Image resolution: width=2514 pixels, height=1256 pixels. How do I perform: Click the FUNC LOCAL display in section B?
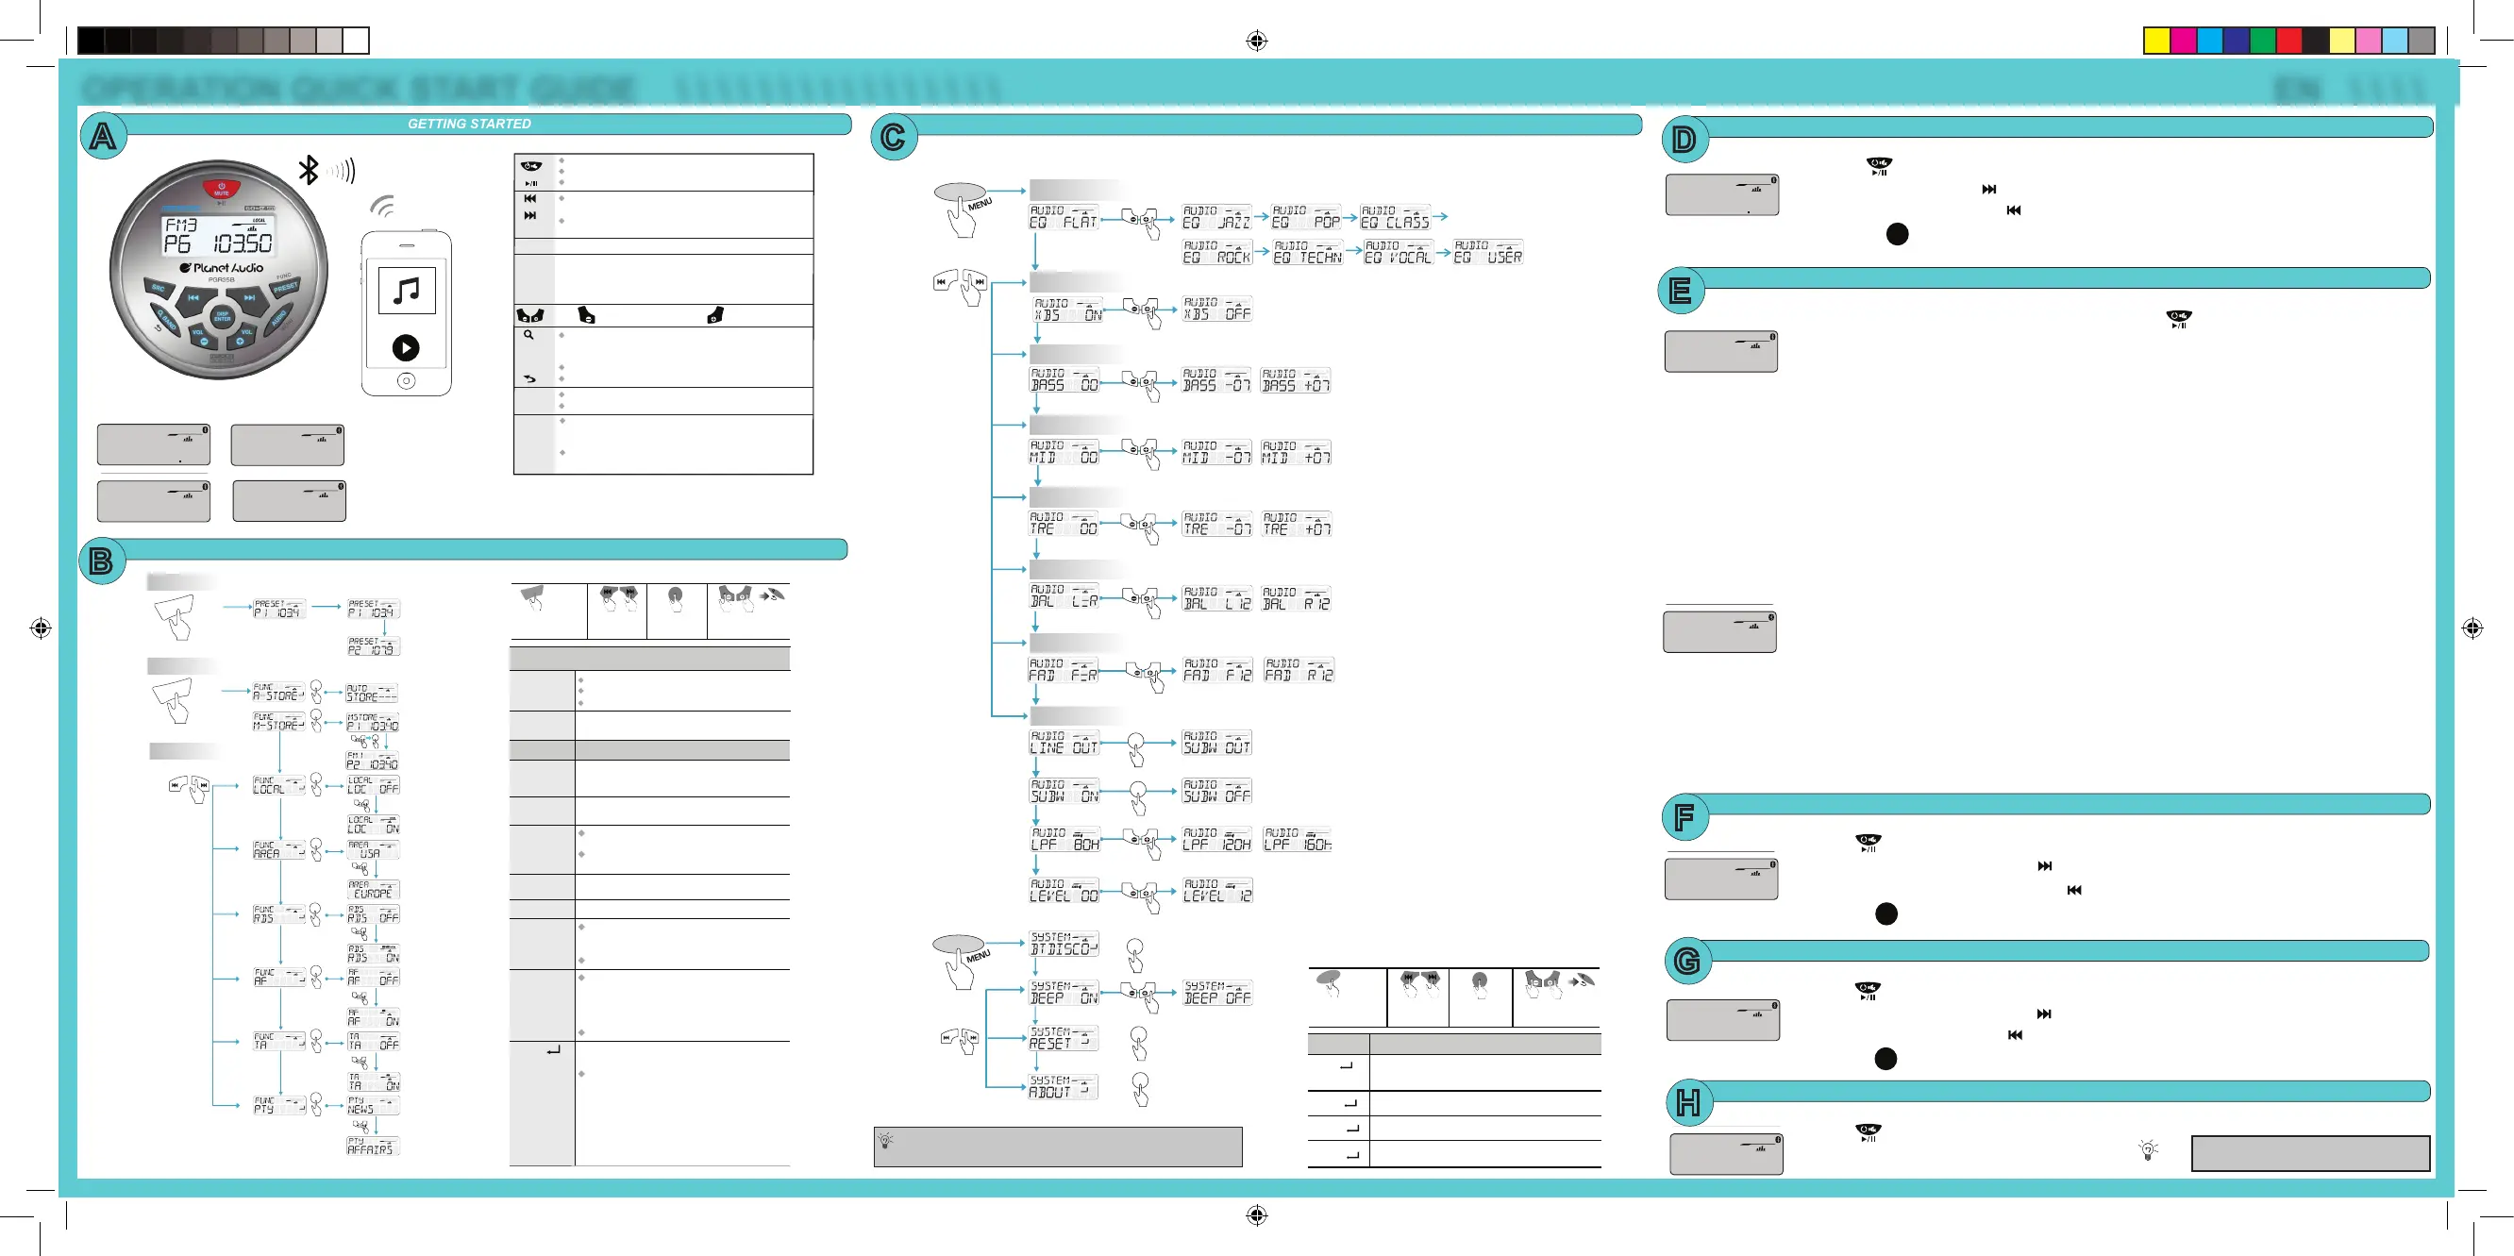pyautogui.click(x=278, y=786)
